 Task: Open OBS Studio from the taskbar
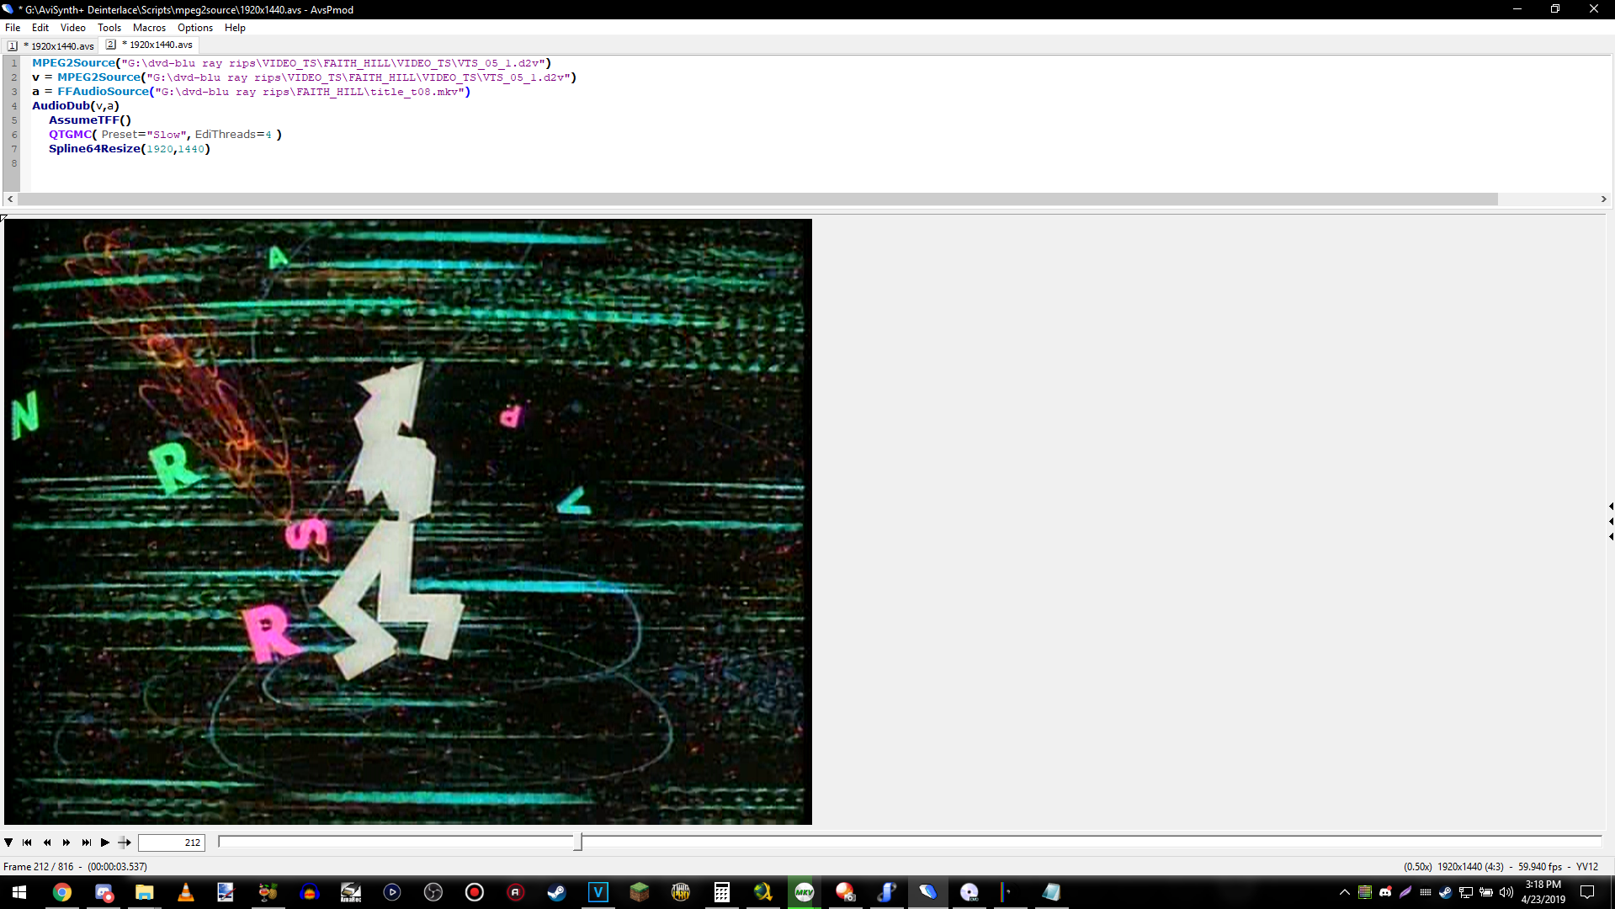point(433,892)
